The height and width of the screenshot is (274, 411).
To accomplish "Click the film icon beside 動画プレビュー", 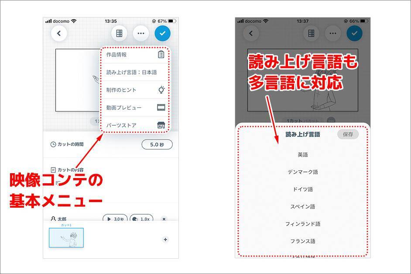I will click(161, 107).
